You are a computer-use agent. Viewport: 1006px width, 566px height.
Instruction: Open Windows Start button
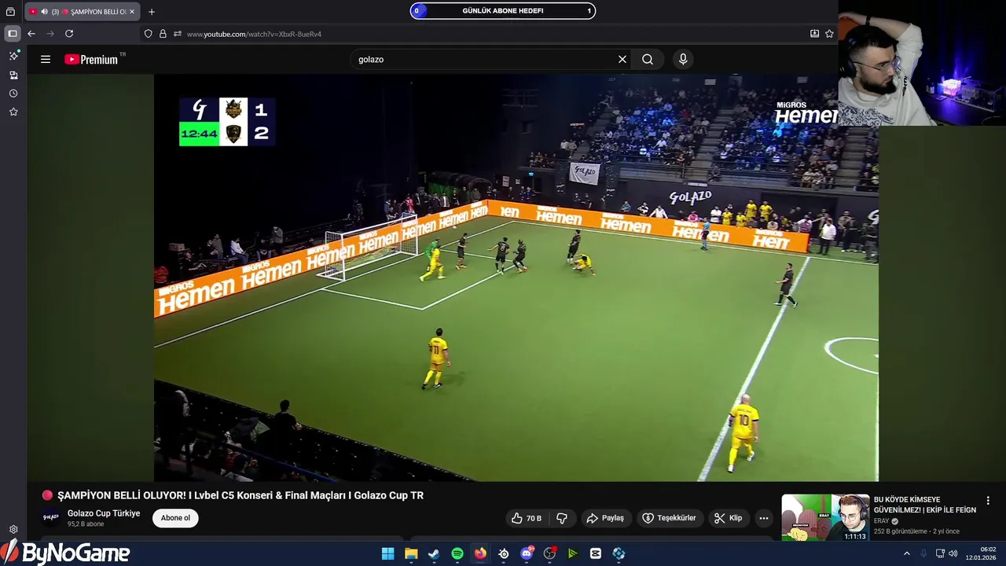pos(387,553)
